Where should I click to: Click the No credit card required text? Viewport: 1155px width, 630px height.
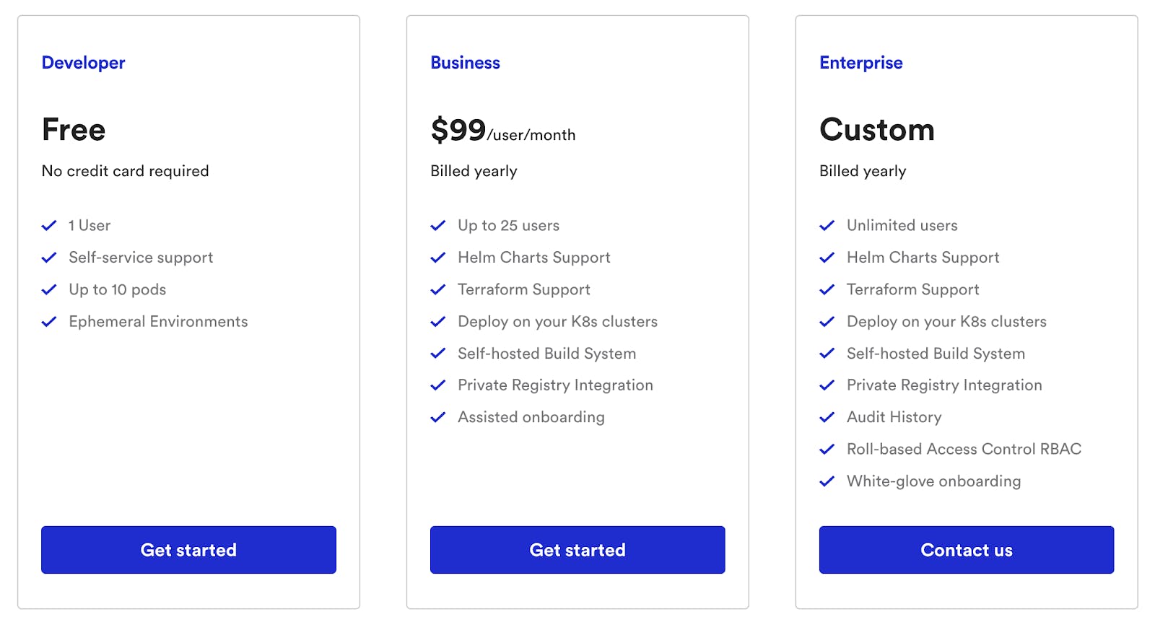coord(125,171)
